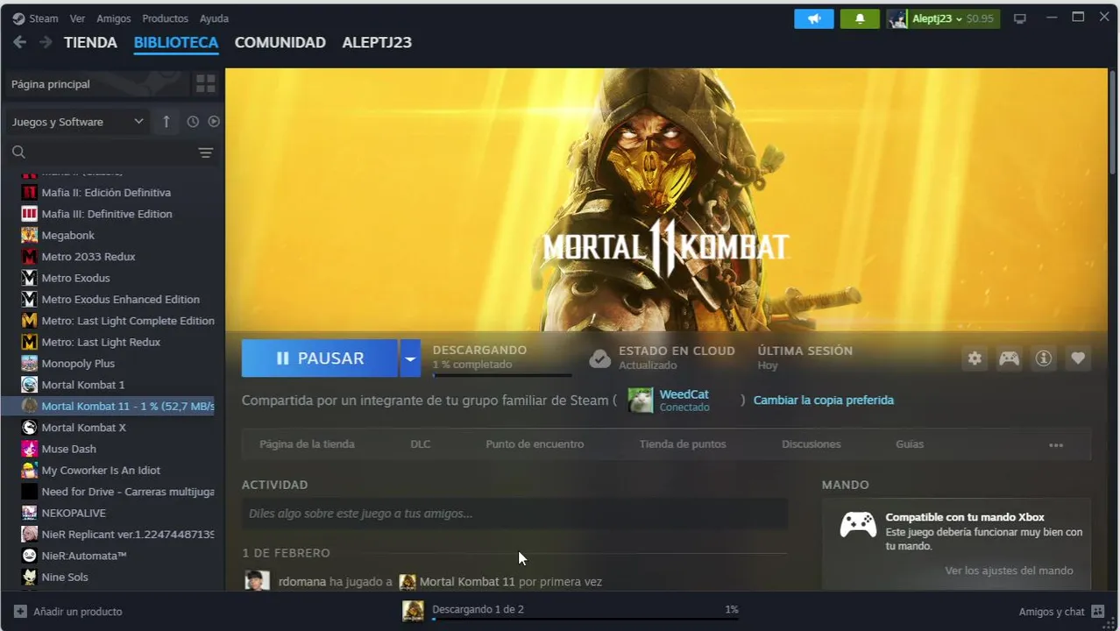Open Discusiones link
1120x631 pixels.
[812, 444]
